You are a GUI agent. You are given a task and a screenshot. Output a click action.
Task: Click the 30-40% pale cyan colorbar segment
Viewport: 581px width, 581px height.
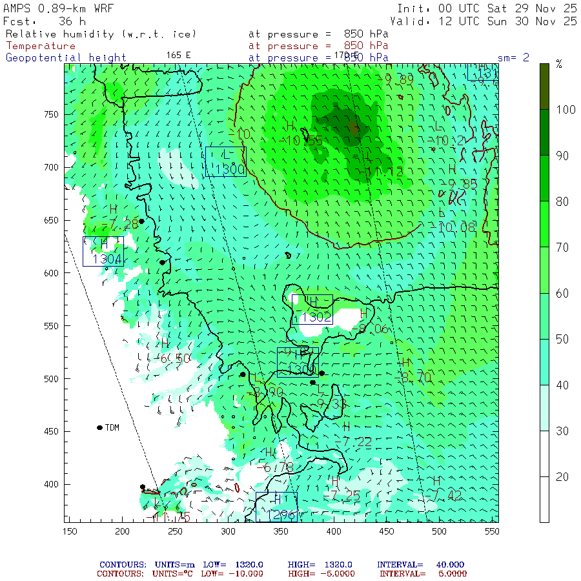(x=544, y=408)
